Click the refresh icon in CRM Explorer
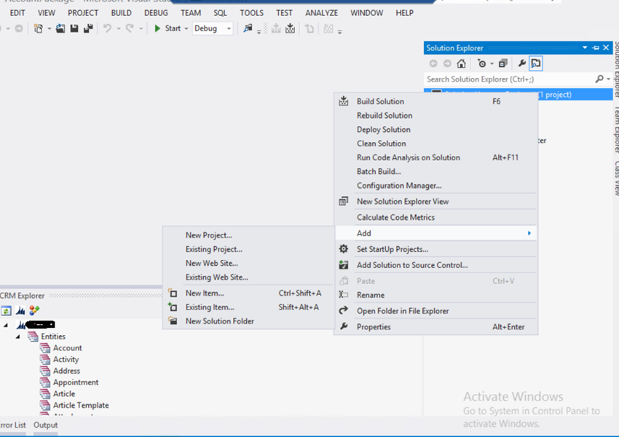The image size is (619, 437). point(6,311)
